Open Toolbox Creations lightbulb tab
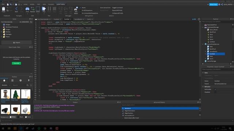234x131 pixels. click(29, 80)
